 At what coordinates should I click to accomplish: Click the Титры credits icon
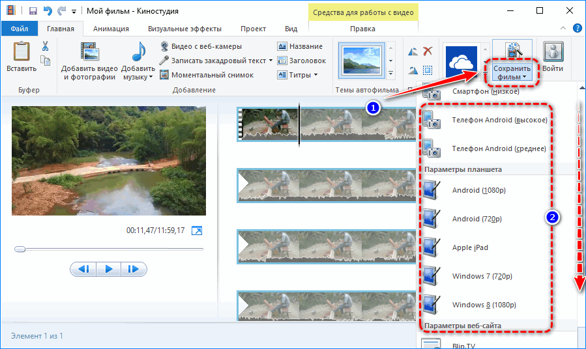[282, 75]
